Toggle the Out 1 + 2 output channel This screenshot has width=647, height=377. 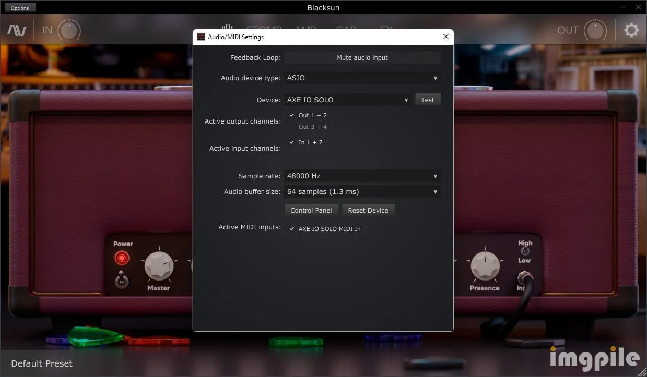point(308,115)
